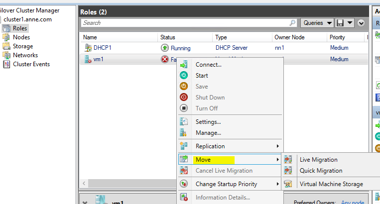Expand the search options chevron
The width and height of the screenshot is (380, 204).
361,23
